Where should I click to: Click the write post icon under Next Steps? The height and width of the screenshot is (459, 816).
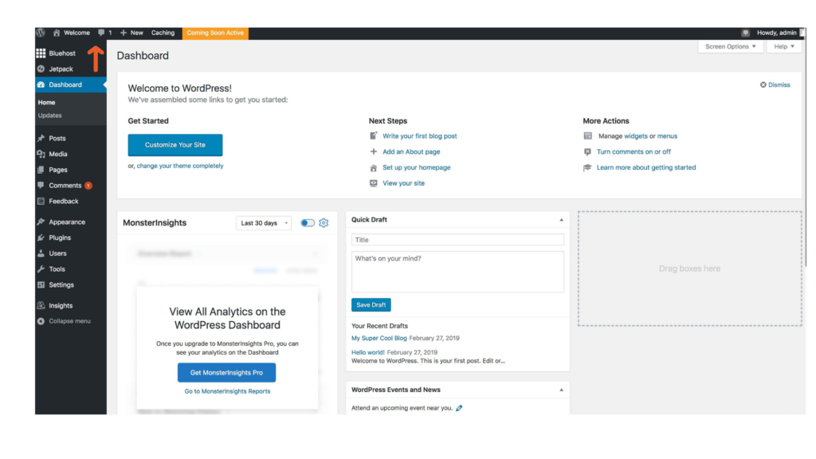[373, 135]
